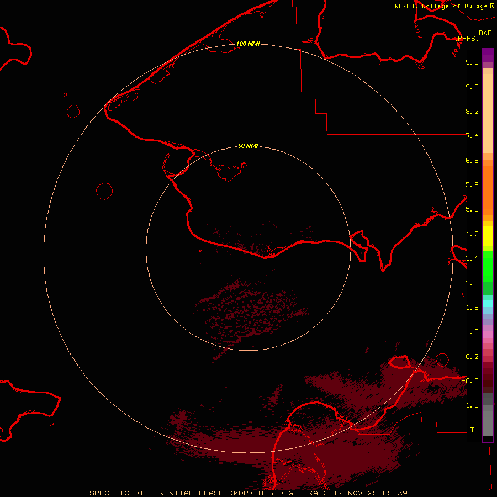The height and width of the screenshot is (497, 497).
Task: Click the 50 NMI range ring label
Action: click(248, 146)
